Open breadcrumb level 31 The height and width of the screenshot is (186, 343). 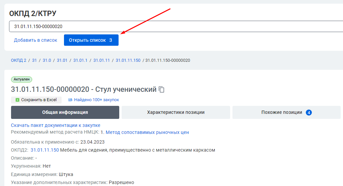35,60
